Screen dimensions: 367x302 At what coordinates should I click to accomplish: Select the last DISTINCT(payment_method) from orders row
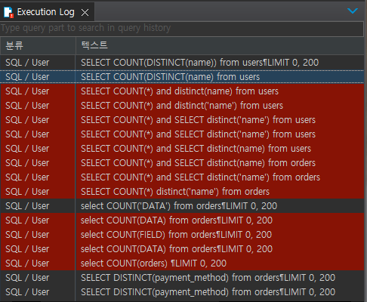[182, 292]
